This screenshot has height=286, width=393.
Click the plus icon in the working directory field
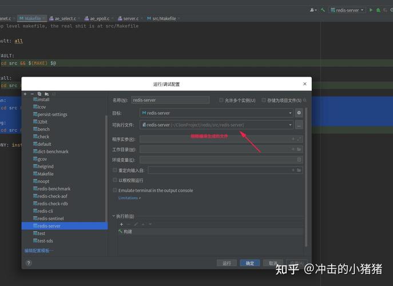tap(293, 149)
